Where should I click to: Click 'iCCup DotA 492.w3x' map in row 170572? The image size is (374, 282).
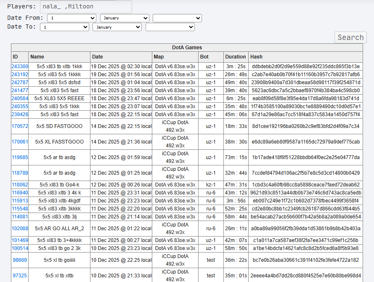point(175,126)
